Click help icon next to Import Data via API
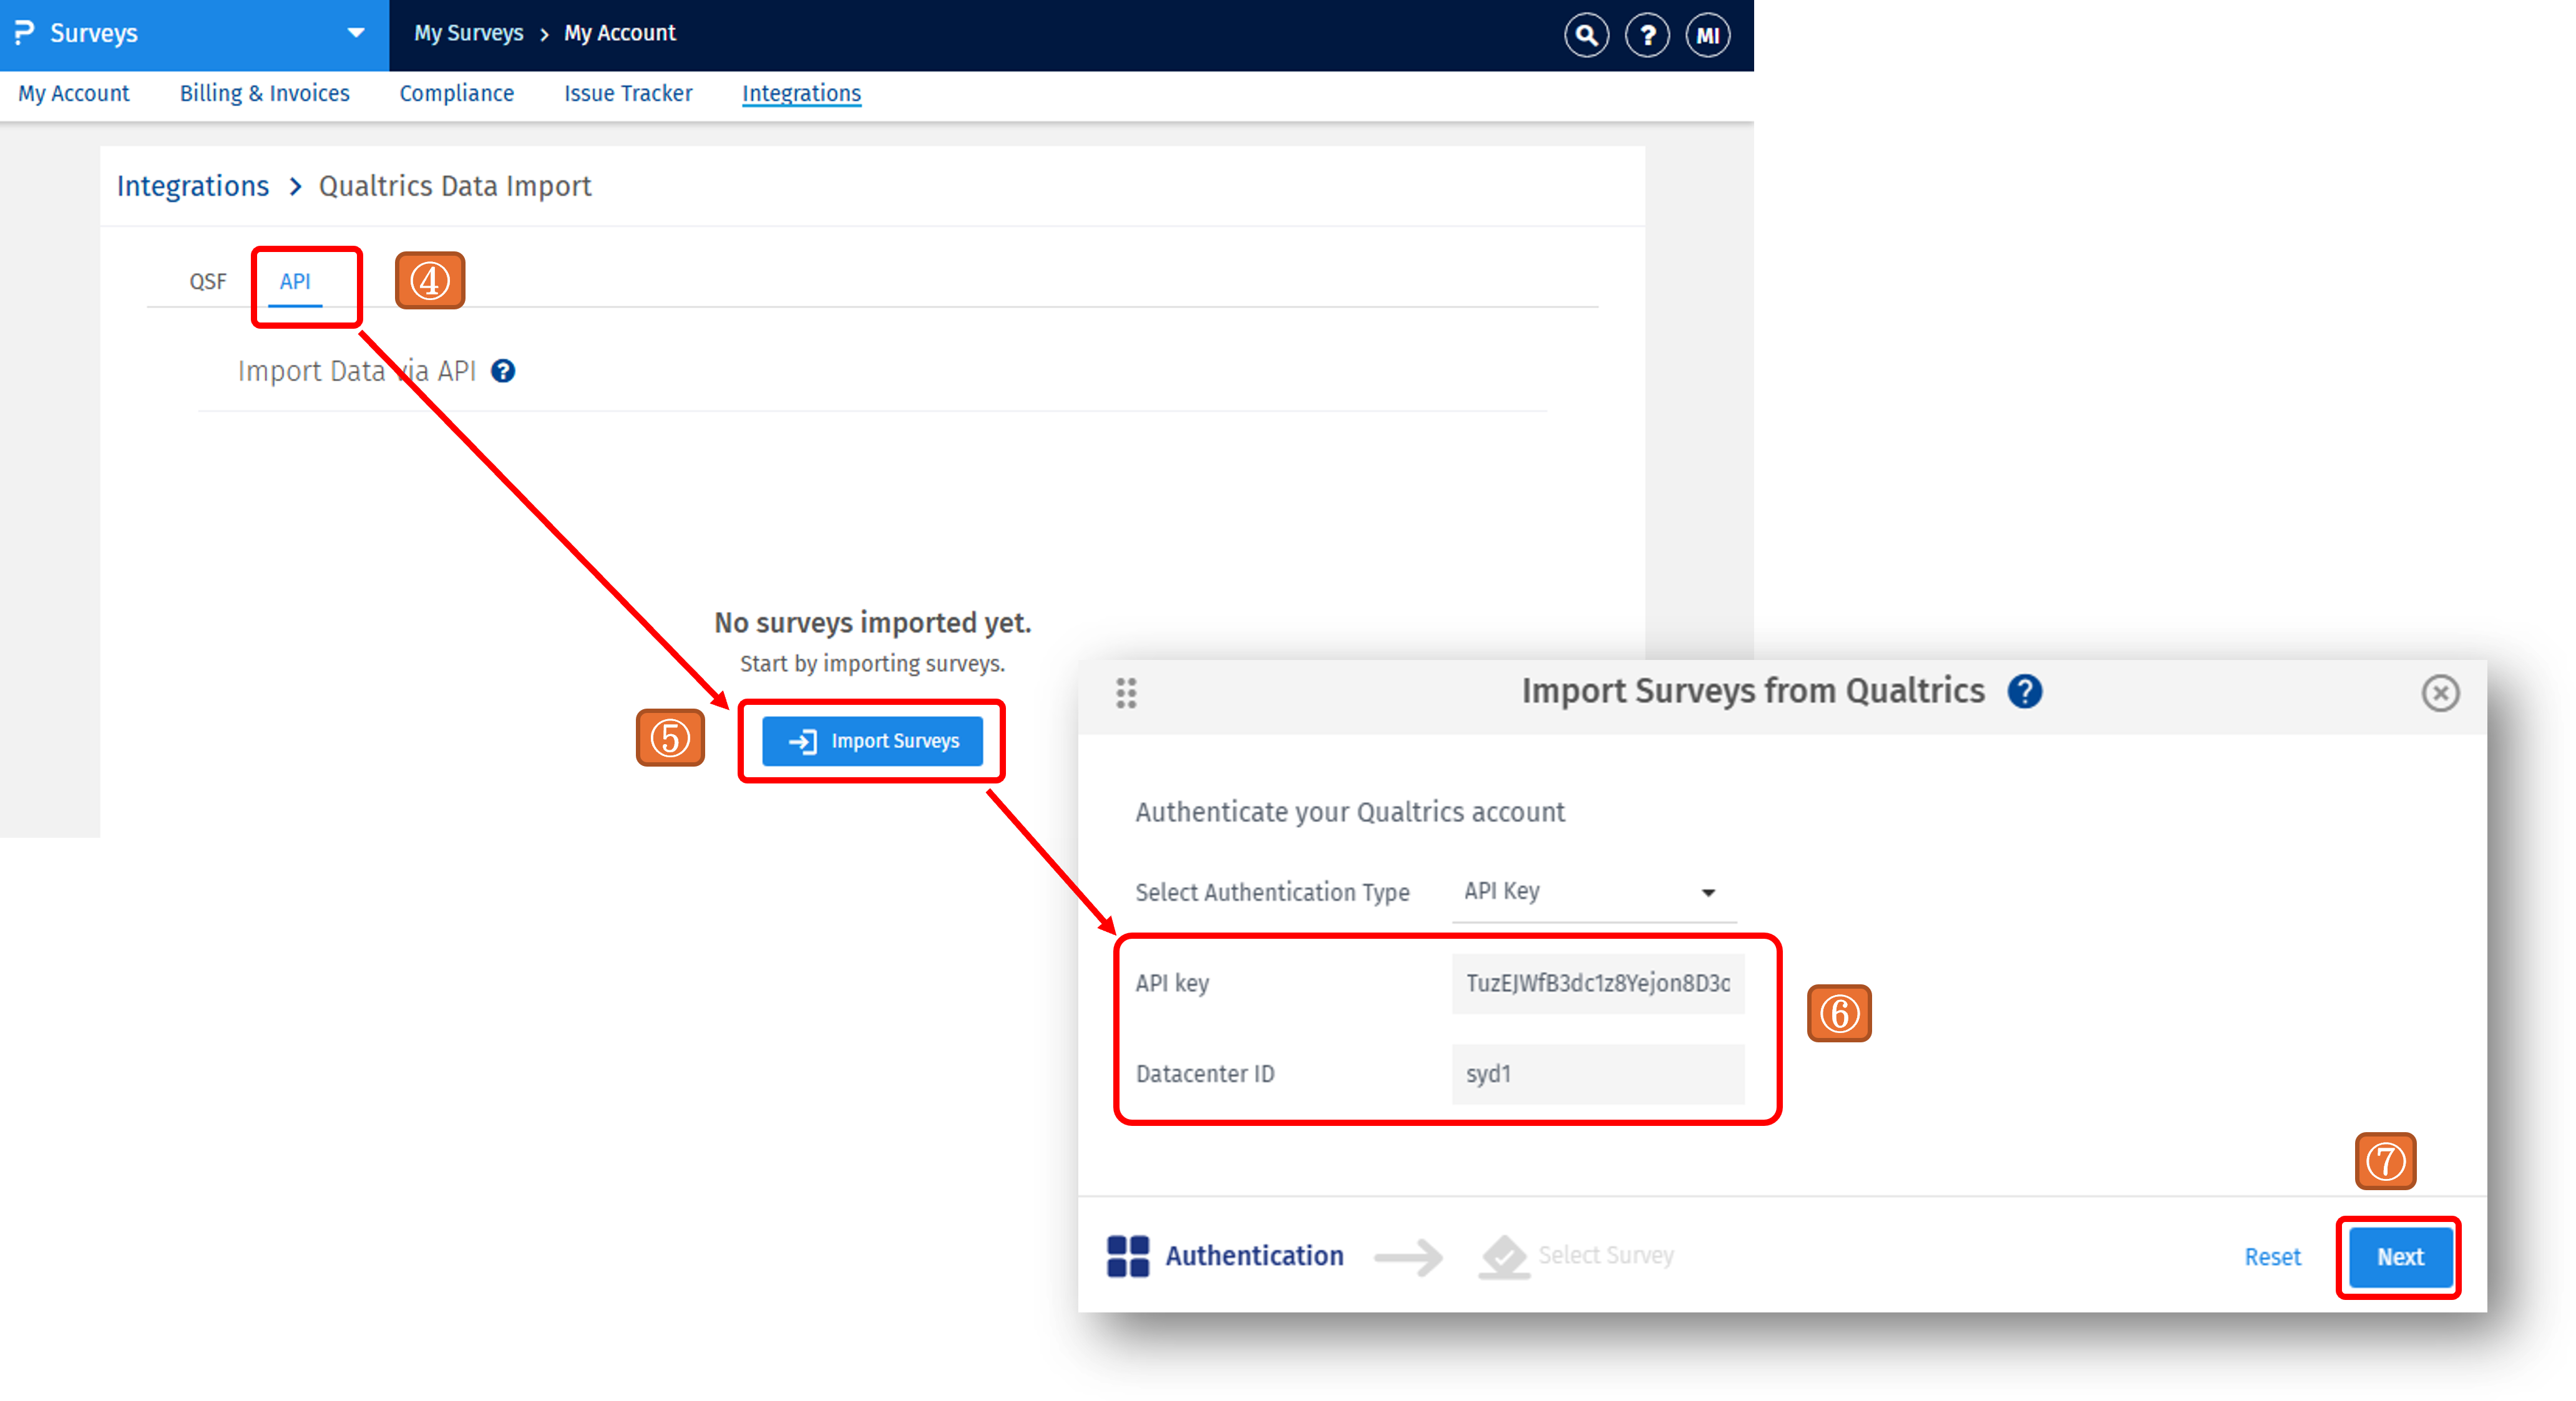The width and height of the screenshot is (2576, 1401). tap(503, 371)
